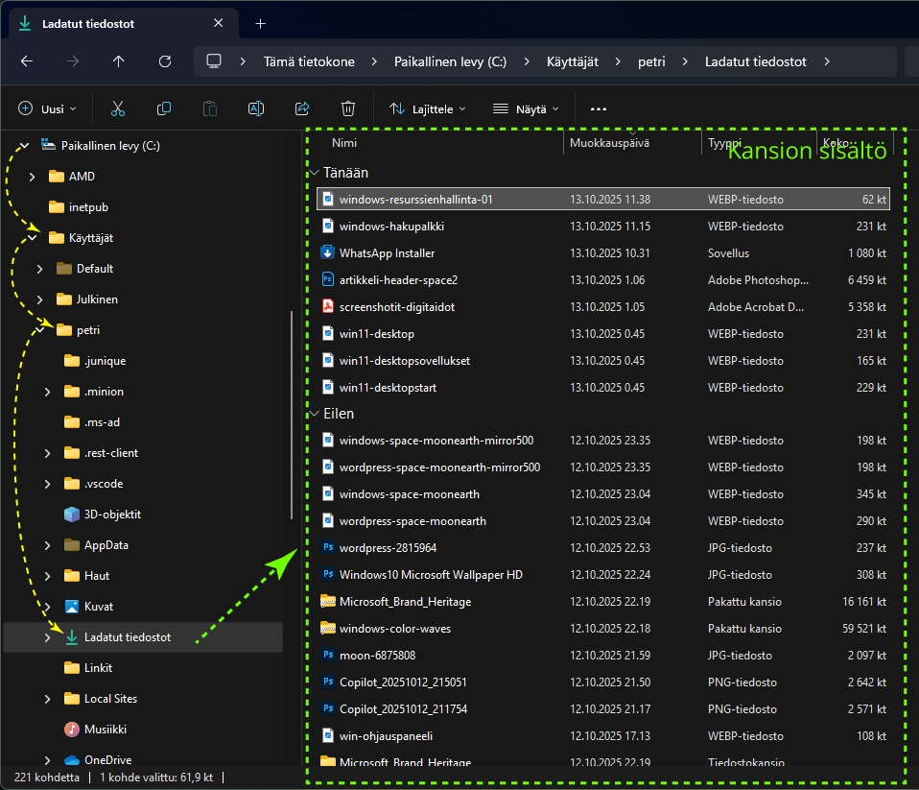This screenshot has width=919, height=790.
Task: Expand the AppData folder node
Action: pyautogui.click(x=48, y=545)
